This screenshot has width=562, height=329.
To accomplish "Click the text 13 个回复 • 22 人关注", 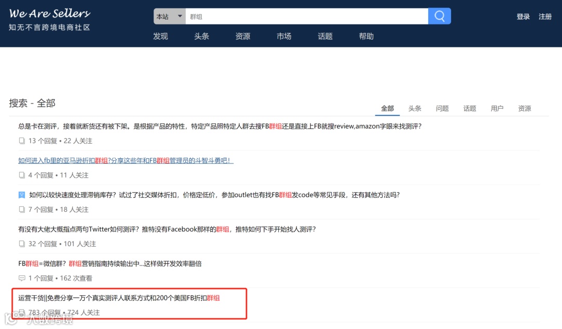I will [x=60, y=141].
